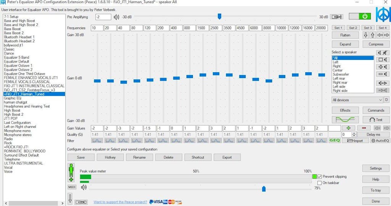Click the Pre Amplifying slider handle

pos(219,16)
